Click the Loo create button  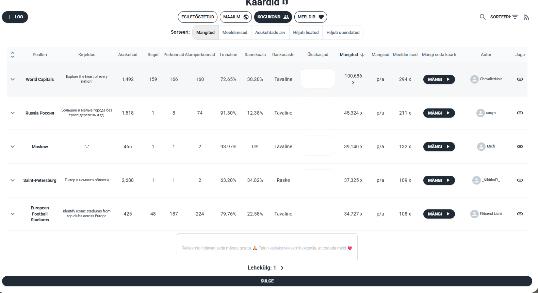[x=15, y=17]
